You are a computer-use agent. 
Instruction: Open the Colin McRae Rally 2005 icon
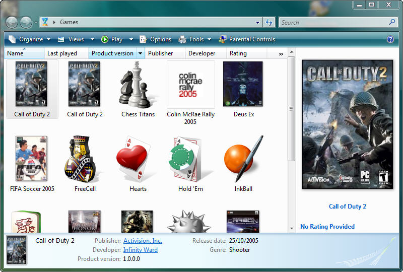pos(190,84)
